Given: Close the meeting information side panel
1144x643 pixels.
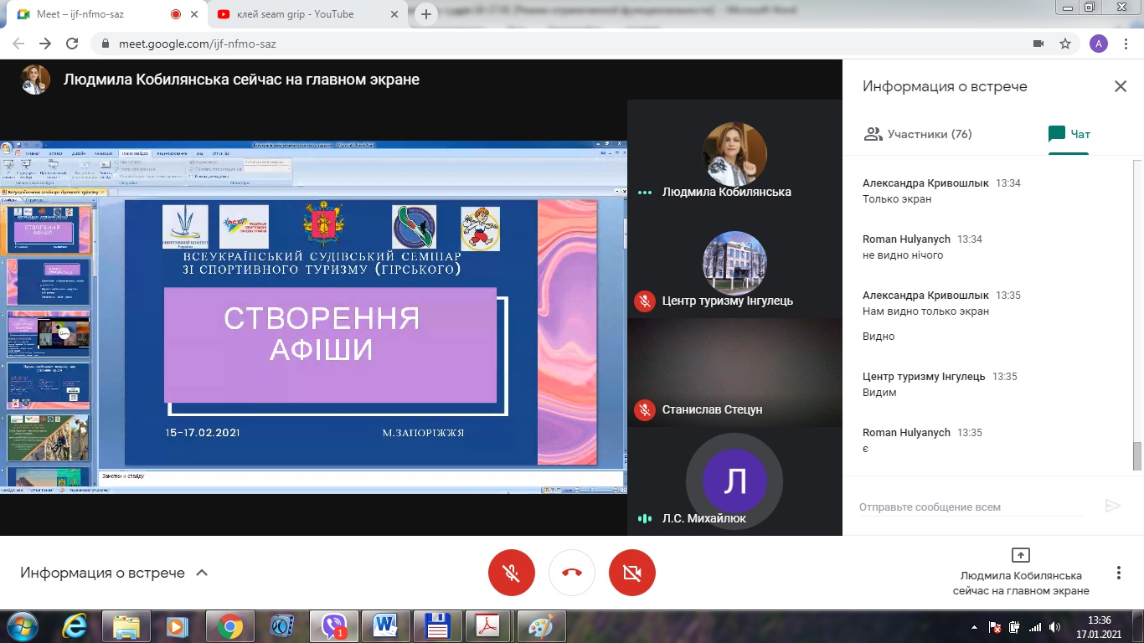Looking at the screenshot, I should click(x=1120, y=86).
